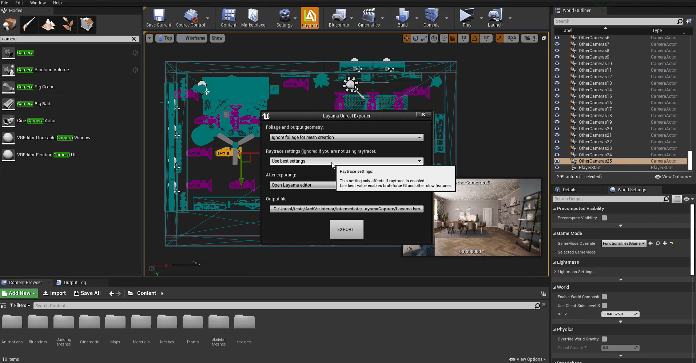The image size is (696, 363).
Task: Open the Window menu
Action: pos(38,3)
